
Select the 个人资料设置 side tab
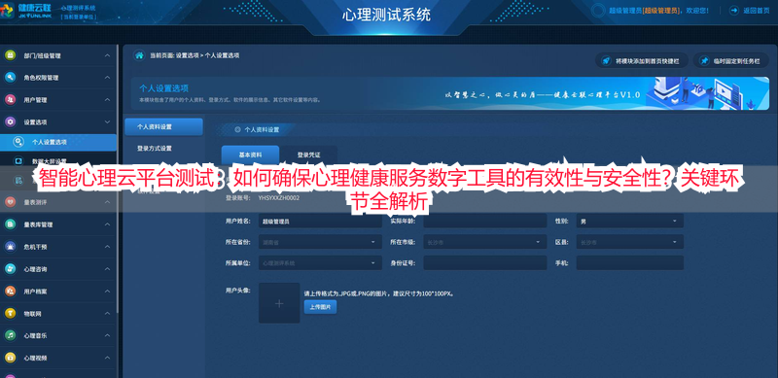click(x=163, y=126)
